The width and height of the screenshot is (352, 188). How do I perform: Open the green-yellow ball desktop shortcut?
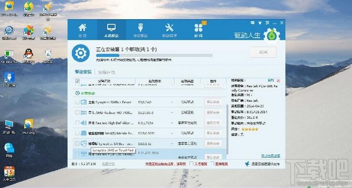[29, 7]
